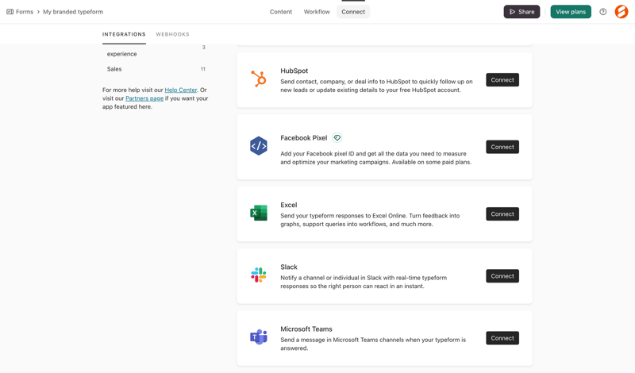635x373 pixels.
Task: Click the HubSpot logo icon
Action: click(259, 79)
